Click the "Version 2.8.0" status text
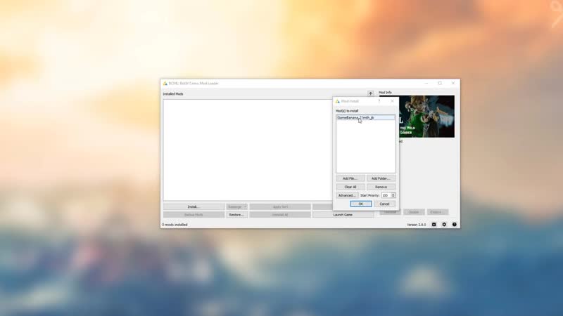The image size is (563, 316). [x=416, y=225]
